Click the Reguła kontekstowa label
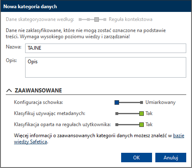Image resolution: width=192 pixels, height=168 pixels. [131, 19]
